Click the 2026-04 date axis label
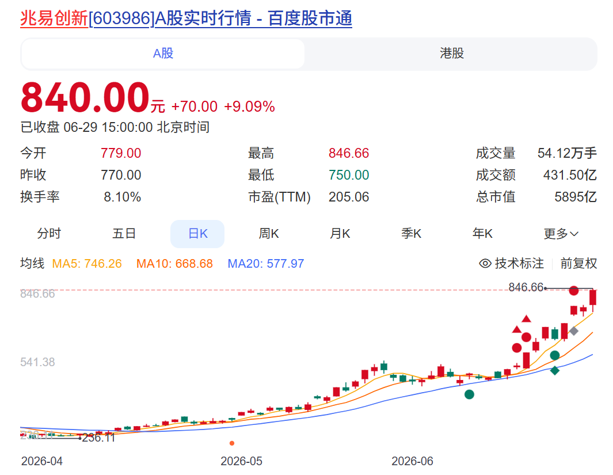 pos(42,461)
